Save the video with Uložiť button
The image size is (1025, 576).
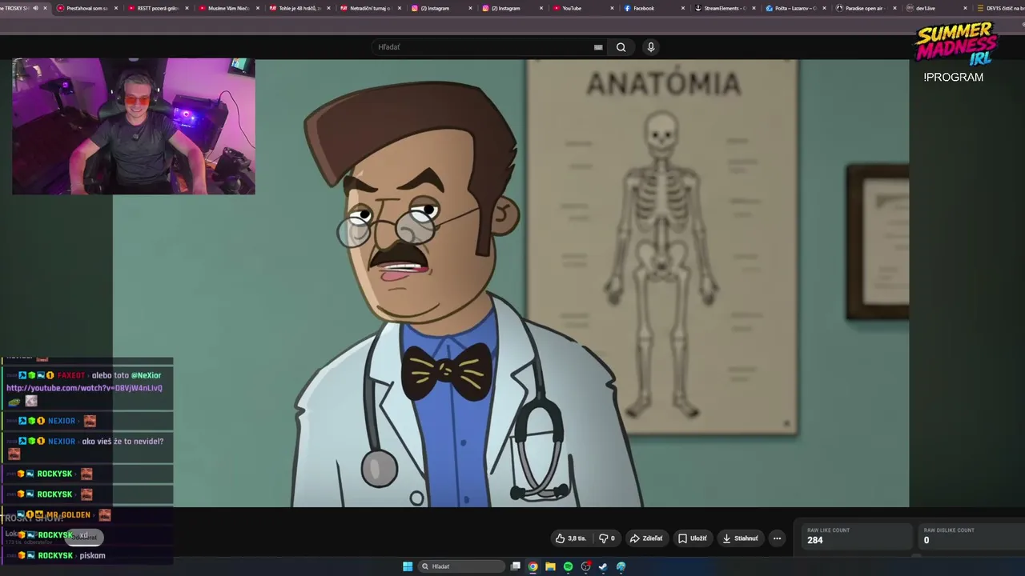[691, 538]
